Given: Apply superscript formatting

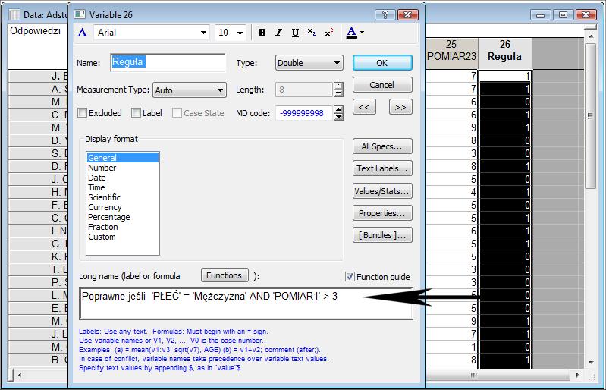Looking at the screenshot, I should pos(329,33).
